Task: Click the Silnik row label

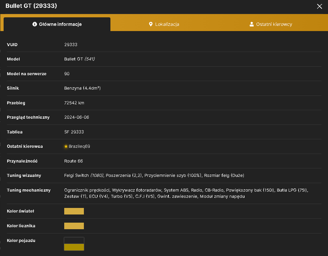Action: (13, 88)
